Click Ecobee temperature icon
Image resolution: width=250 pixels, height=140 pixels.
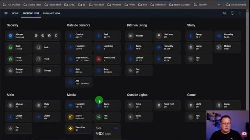pyautogui.click(x=131, y=59)
